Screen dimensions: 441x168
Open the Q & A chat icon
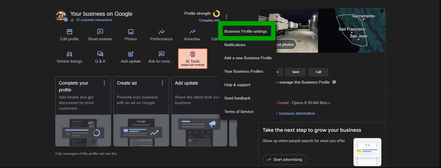coord(100,54)
